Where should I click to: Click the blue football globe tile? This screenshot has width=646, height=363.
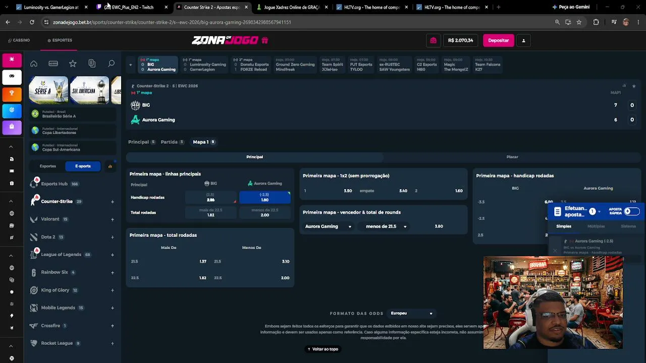pos(12,110)
